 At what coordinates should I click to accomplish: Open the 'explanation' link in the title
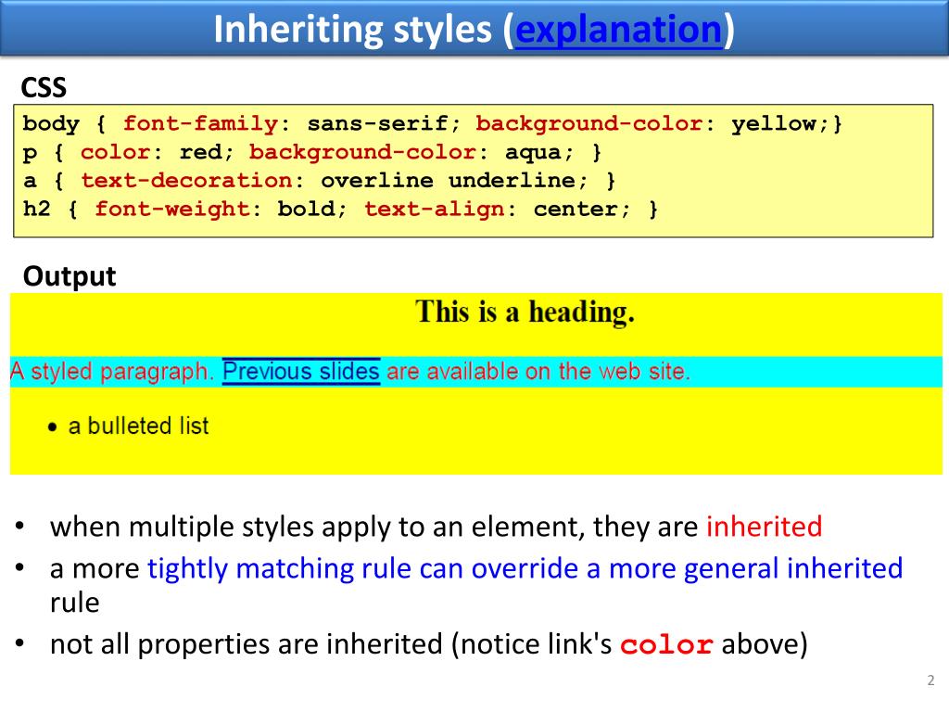[618, 30]
